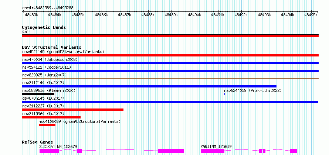Click the 4p11 band label

pyautogui.click(x=27, y=32)
